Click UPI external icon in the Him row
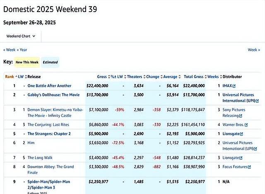 (257, 148)
